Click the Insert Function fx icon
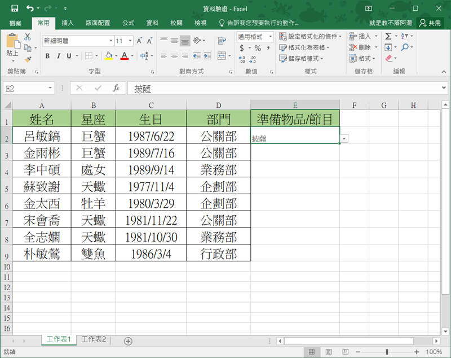 point(116,88)
